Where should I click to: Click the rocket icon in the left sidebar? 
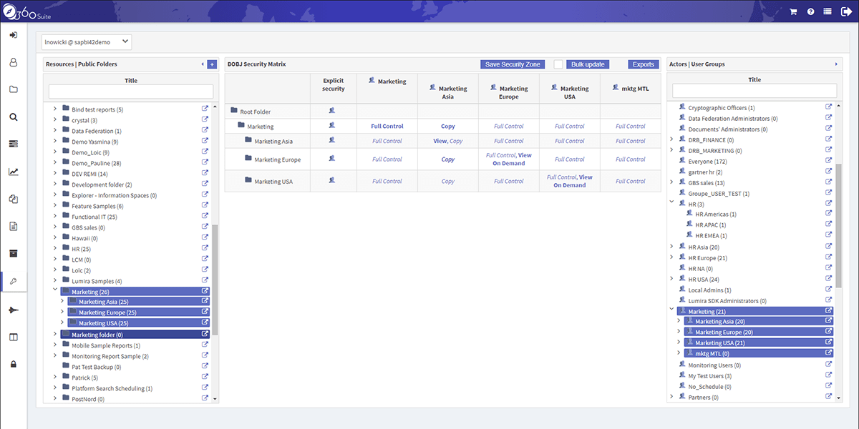click(x=13, y=309)
